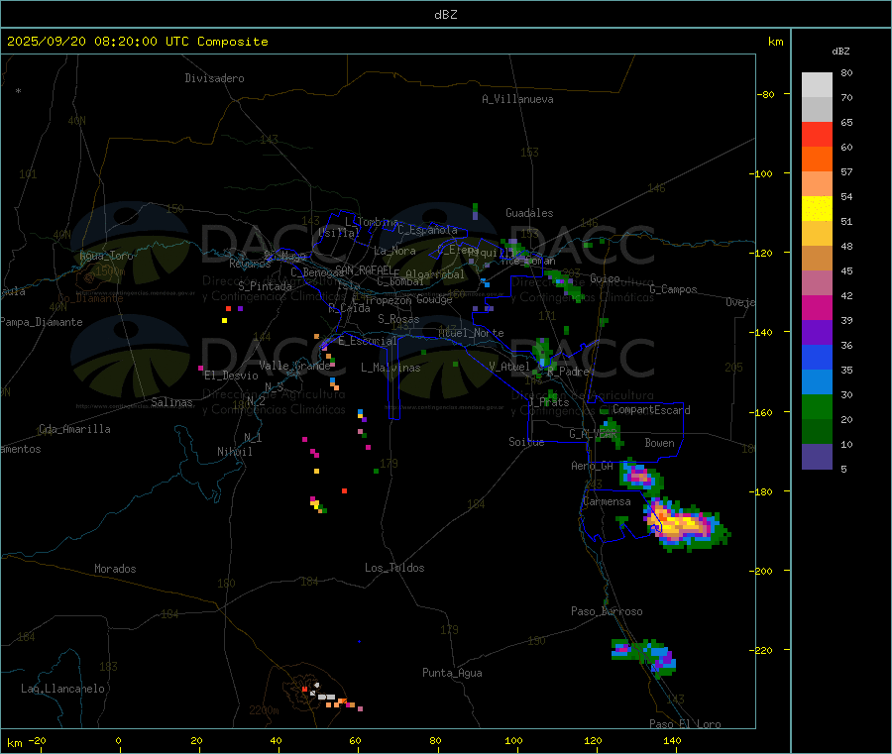Select the violet 10 dBZ legend block
Screen dimensions: 892x754
817,457
